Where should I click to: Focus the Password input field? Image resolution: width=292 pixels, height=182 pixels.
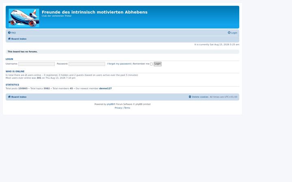(x=87, y=64)
